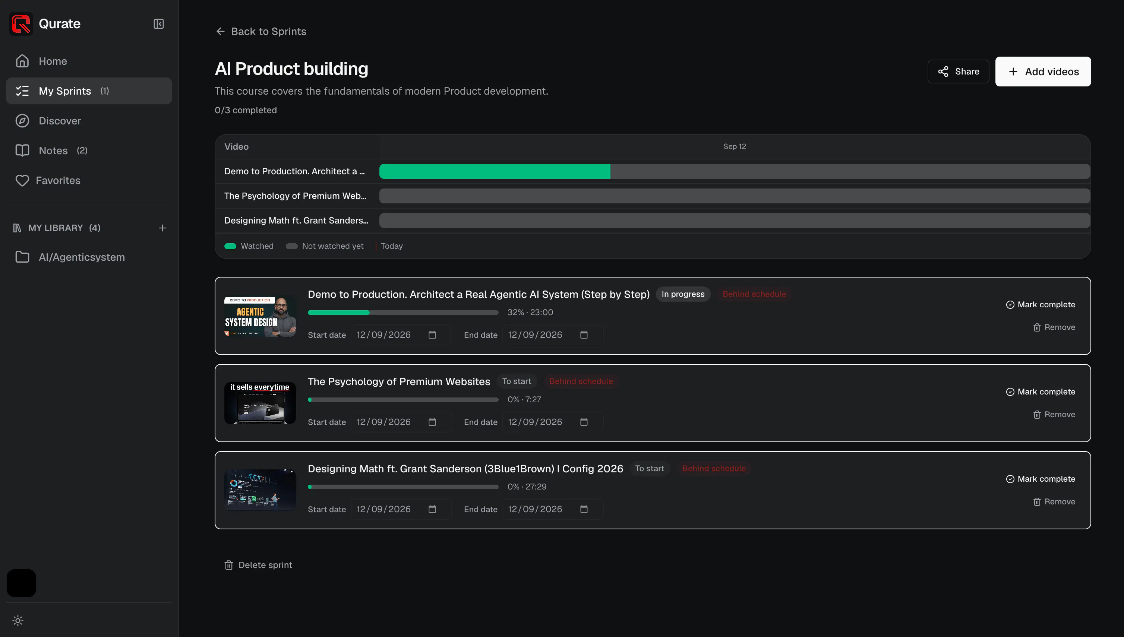
Task: Click the Add videos button
Action: pos(1043,71)
